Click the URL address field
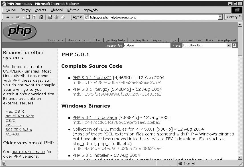Screen dimensions: 244x167 153,17
